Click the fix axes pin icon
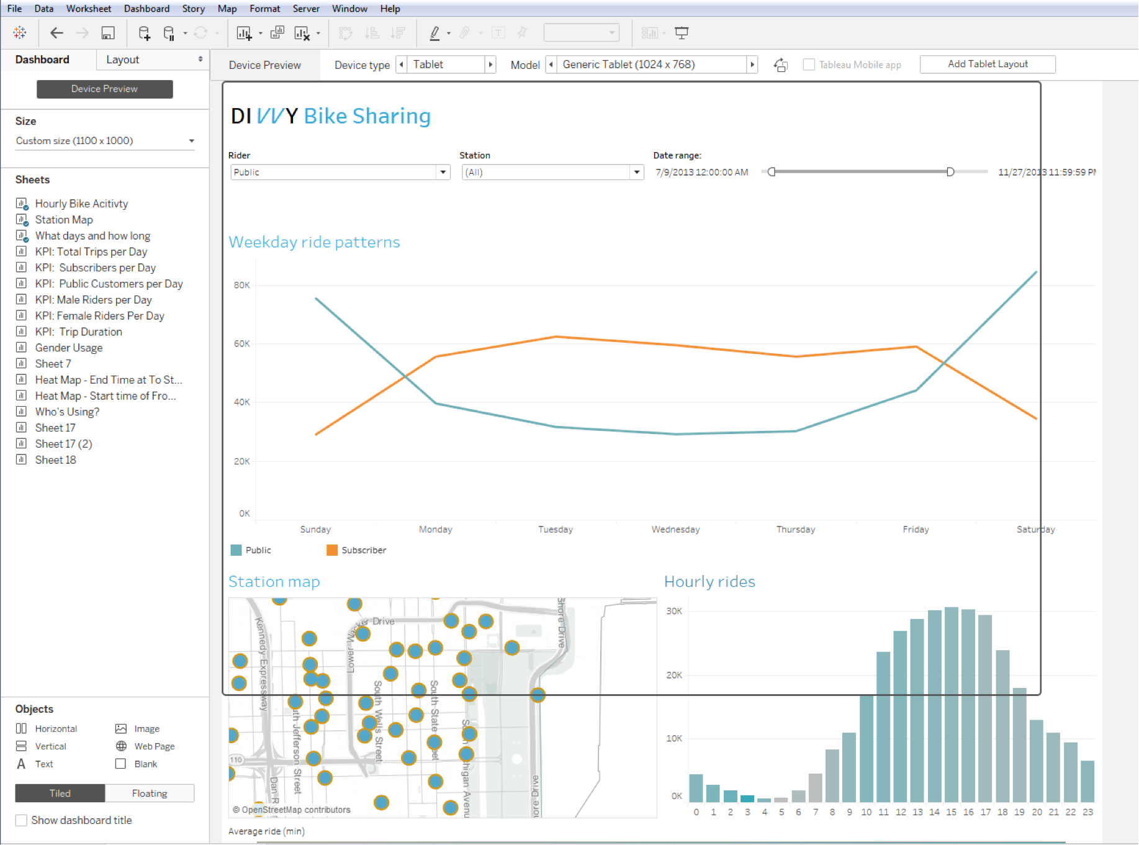Image resolution: width=1139 pixels, height=845 pixels. (522, 33)
